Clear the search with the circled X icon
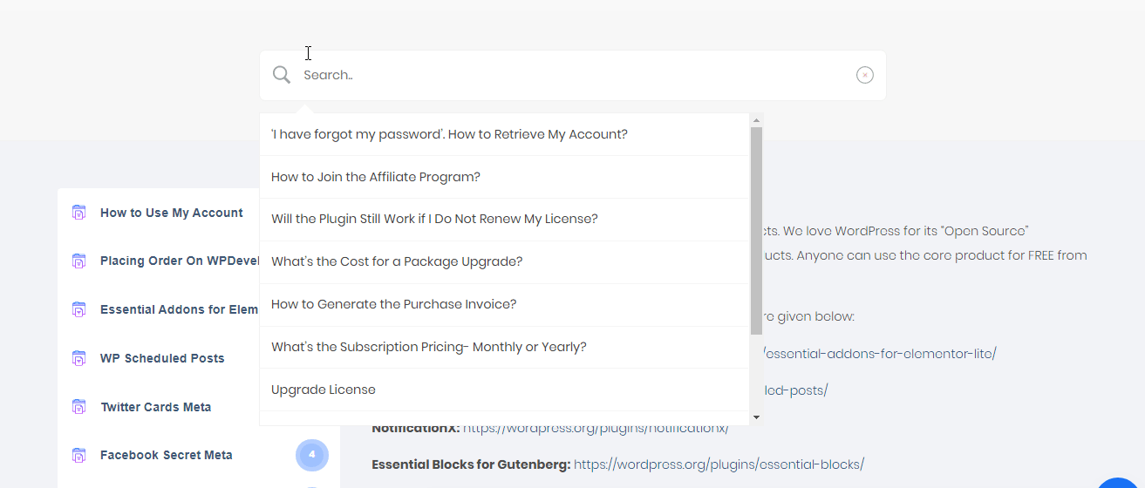Image resolution: width=1145 pixels, height=488 pixels. tap(864, 75)
